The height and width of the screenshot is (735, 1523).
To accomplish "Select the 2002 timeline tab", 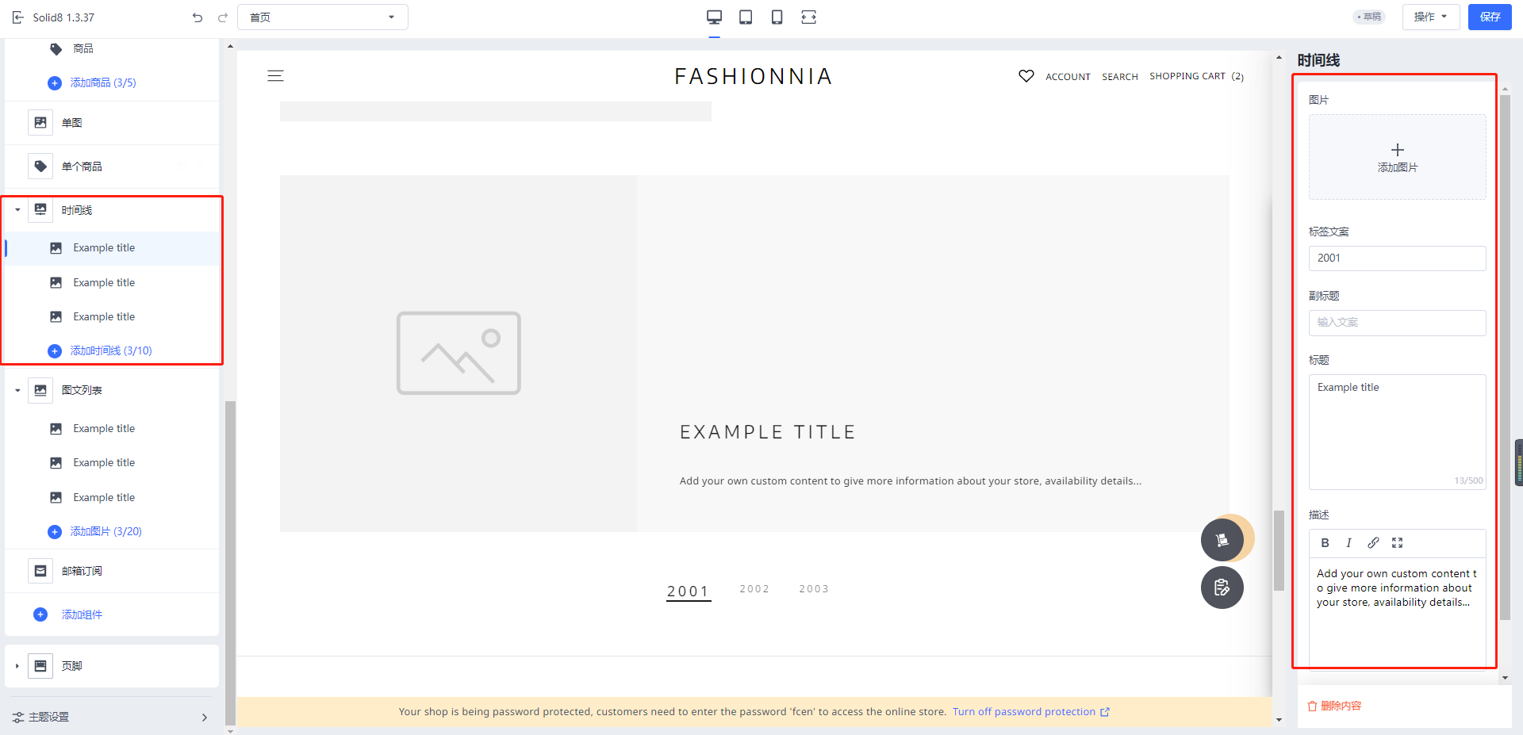I will pyautogui.click(x=754, y=589).
